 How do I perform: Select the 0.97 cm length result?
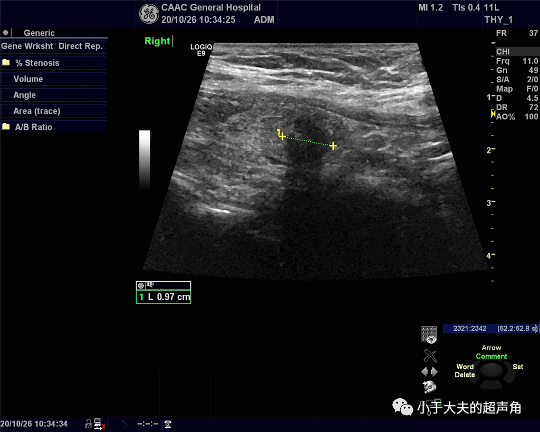163,297
